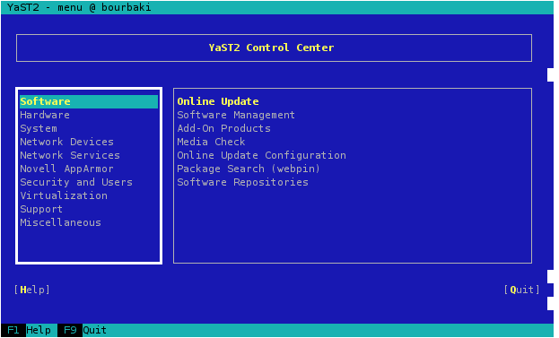Select the Software category
Image resolution: width=559 pixels, height=338 pixels.
(x=89, y=101)
